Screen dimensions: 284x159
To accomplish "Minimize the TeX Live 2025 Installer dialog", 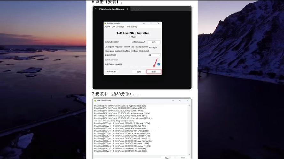I will click(144, 23).
